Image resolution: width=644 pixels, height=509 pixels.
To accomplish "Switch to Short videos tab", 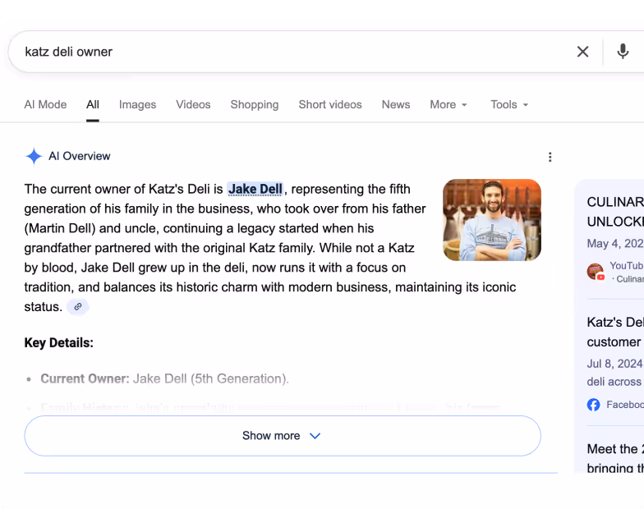I will coord(330,105).
